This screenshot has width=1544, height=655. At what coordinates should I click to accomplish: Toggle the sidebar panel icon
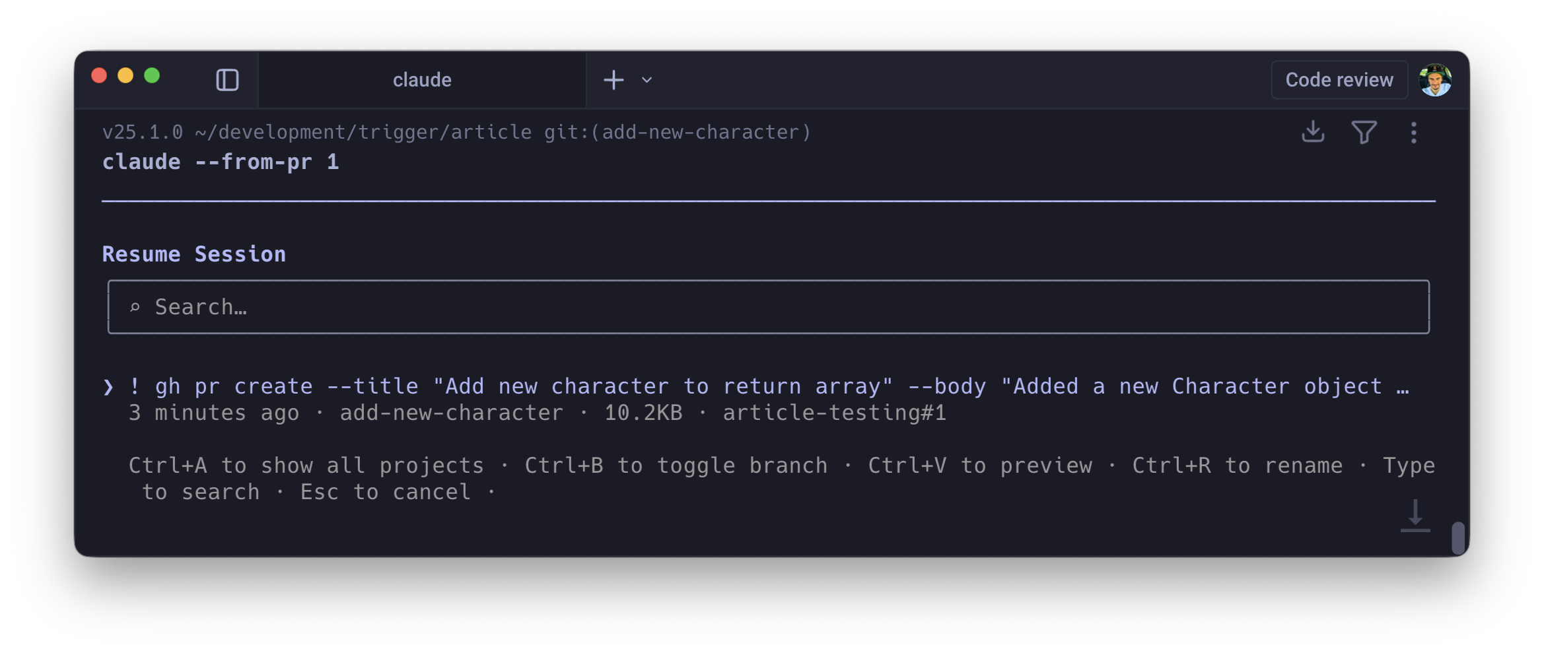[x=227, y=80]
